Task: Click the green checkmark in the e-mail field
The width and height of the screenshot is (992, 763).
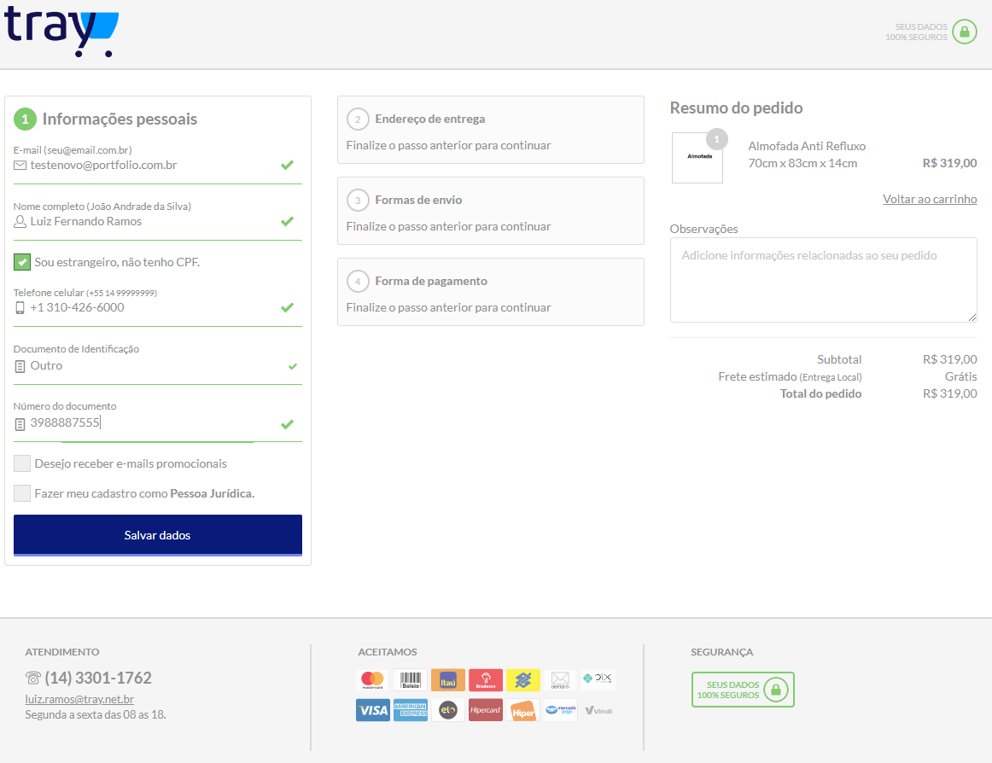Action: [x=287, y=165]
